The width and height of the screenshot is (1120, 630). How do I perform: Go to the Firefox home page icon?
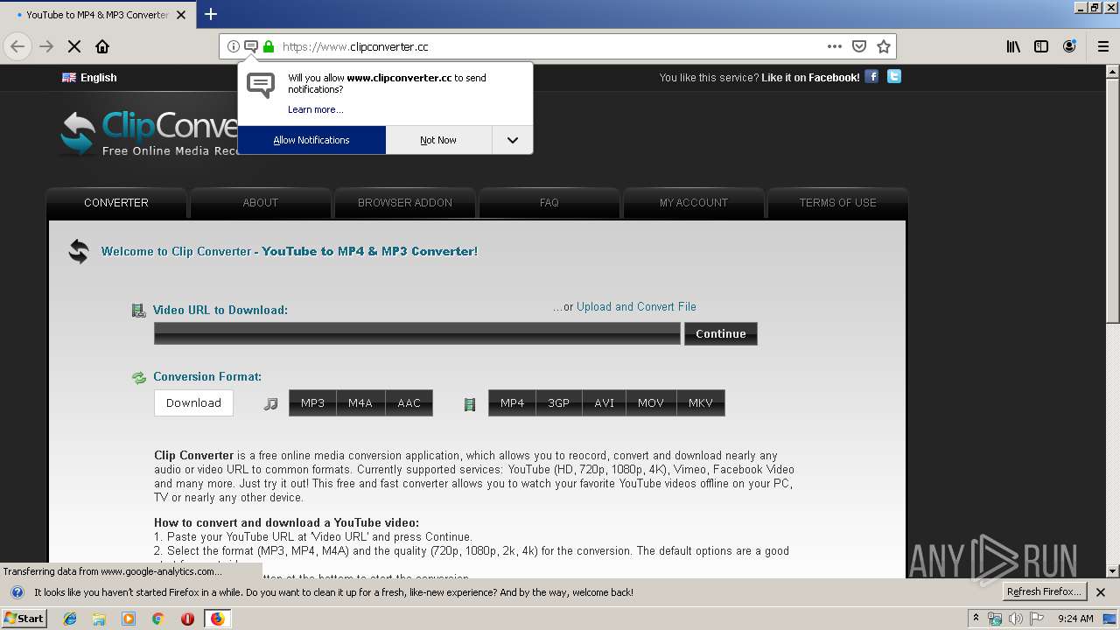[x=102, y=46]
